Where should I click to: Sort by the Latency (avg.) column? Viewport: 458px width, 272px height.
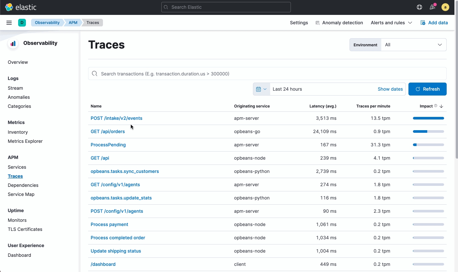click(x=323, y=106)
